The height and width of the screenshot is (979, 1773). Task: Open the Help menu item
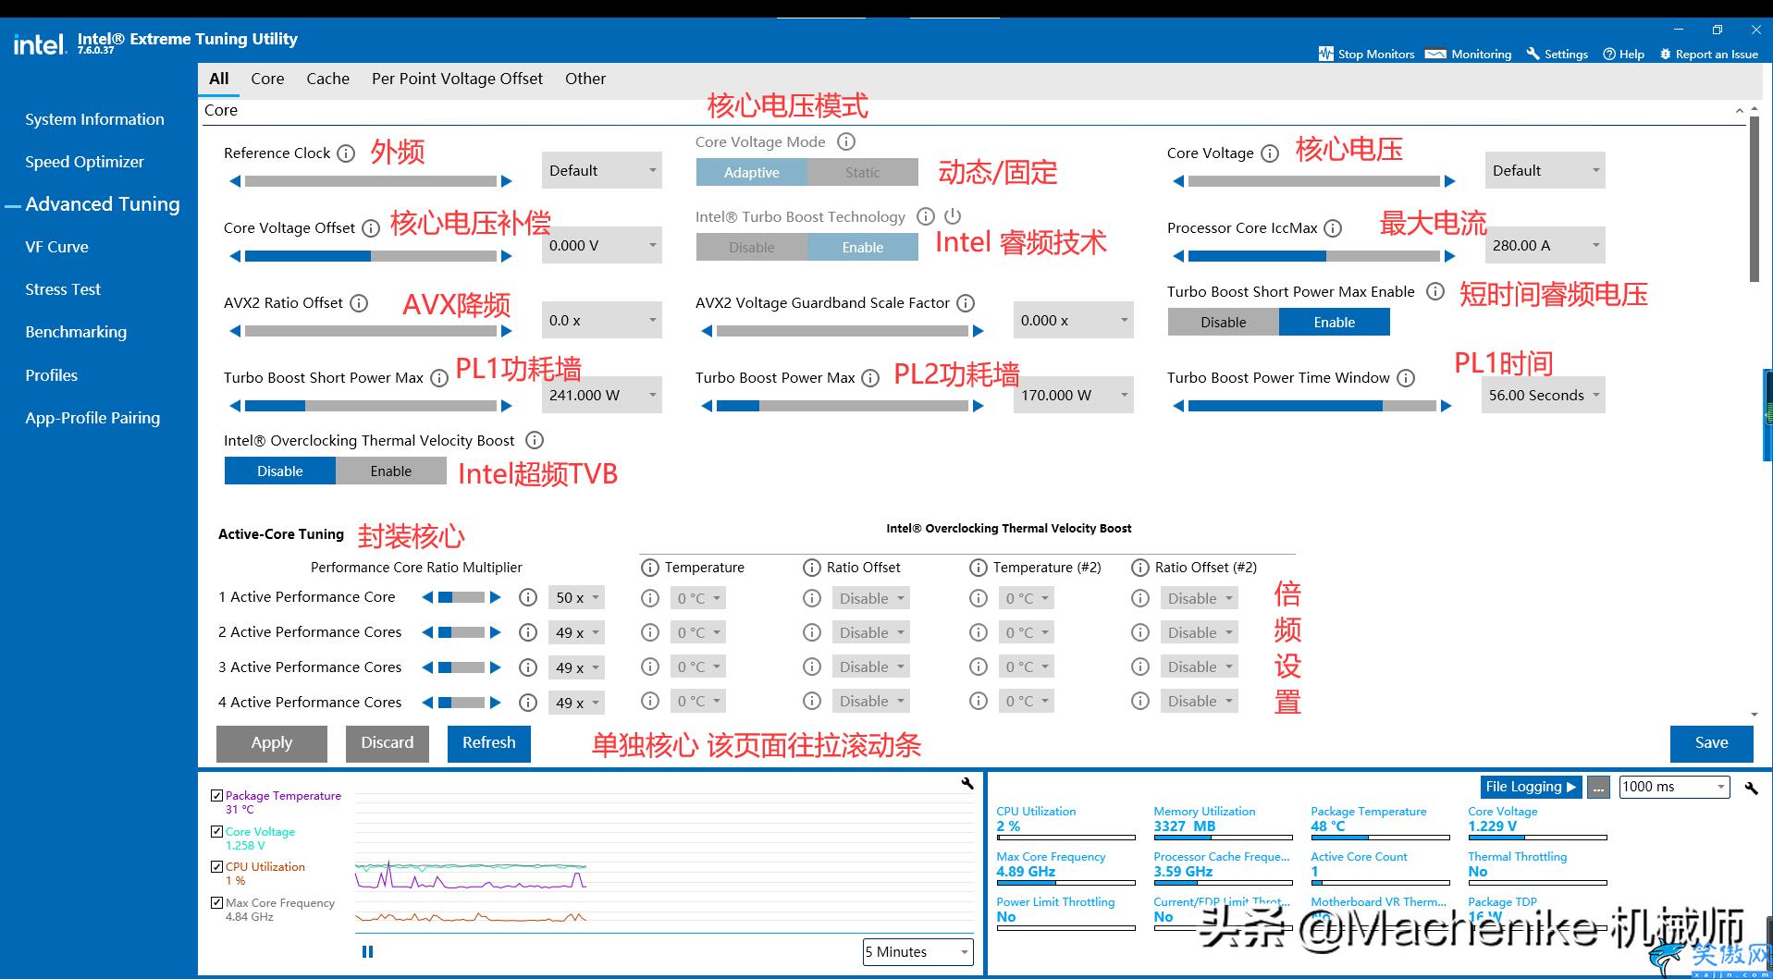pos(1624,54)
